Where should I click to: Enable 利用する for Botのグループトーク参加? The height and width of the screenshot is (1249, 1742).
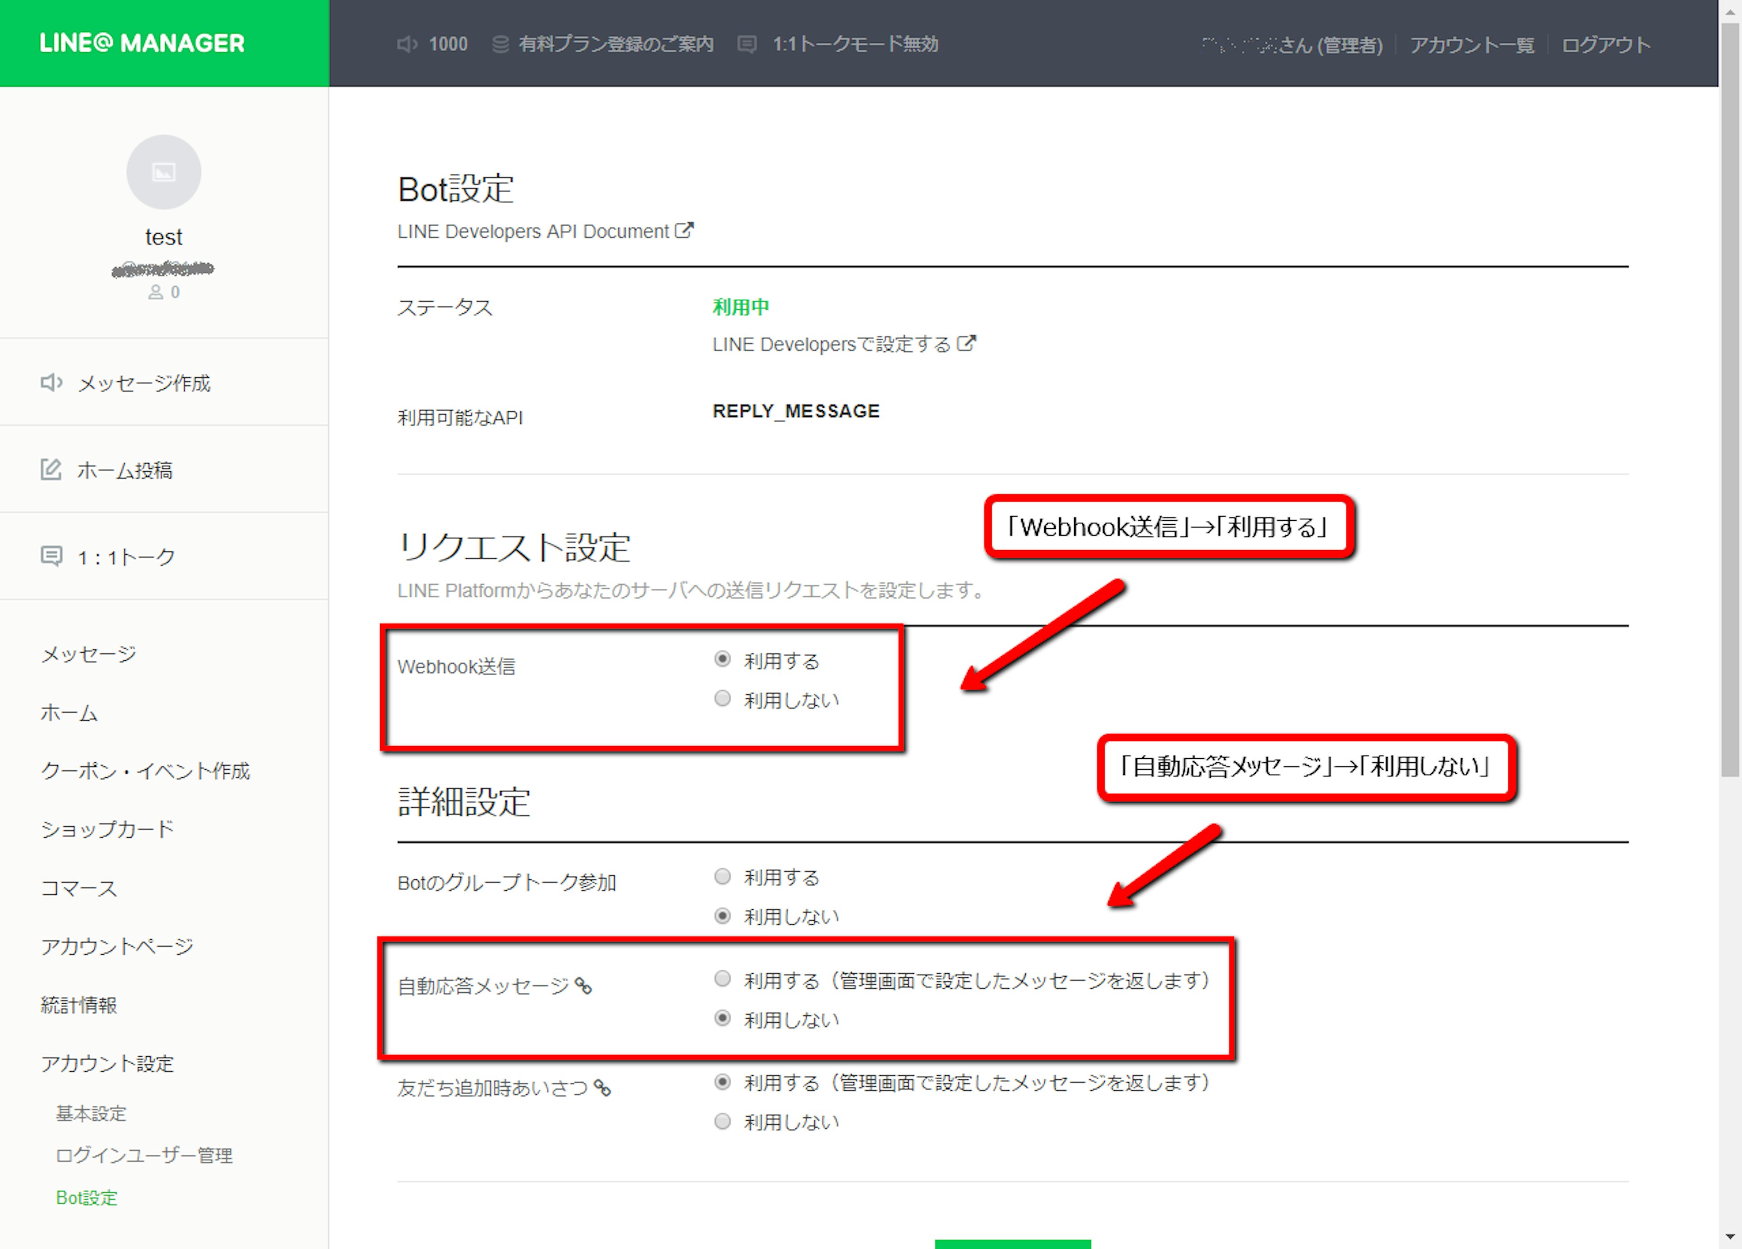[722, 877]
